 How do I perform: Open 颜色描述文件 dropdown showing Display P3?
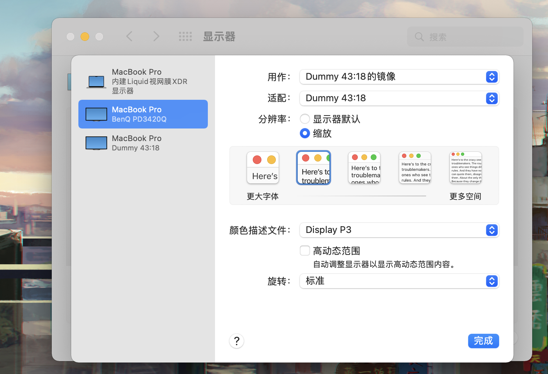(399, 230)
